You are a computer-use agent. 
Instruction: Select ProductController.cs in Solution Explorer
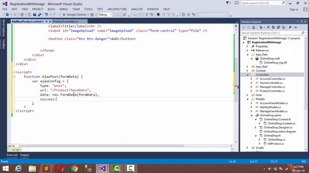pos(272,91)
